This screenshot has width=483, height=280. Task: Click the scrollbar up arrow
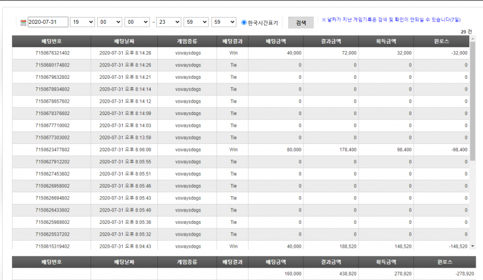pyautogui.click(x=473, y=39)
